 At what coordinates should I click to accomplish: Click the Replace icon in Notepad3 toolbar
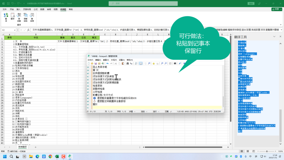(x=131, y=63)
